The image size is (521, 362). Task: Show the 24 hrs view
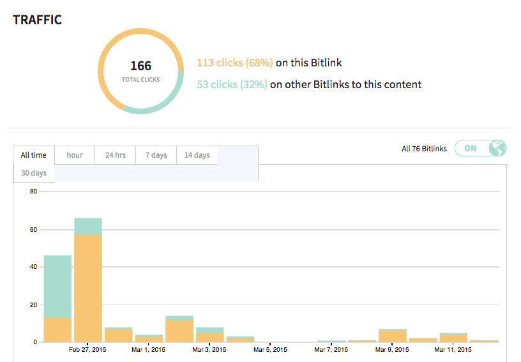click(x=116, y=155)
